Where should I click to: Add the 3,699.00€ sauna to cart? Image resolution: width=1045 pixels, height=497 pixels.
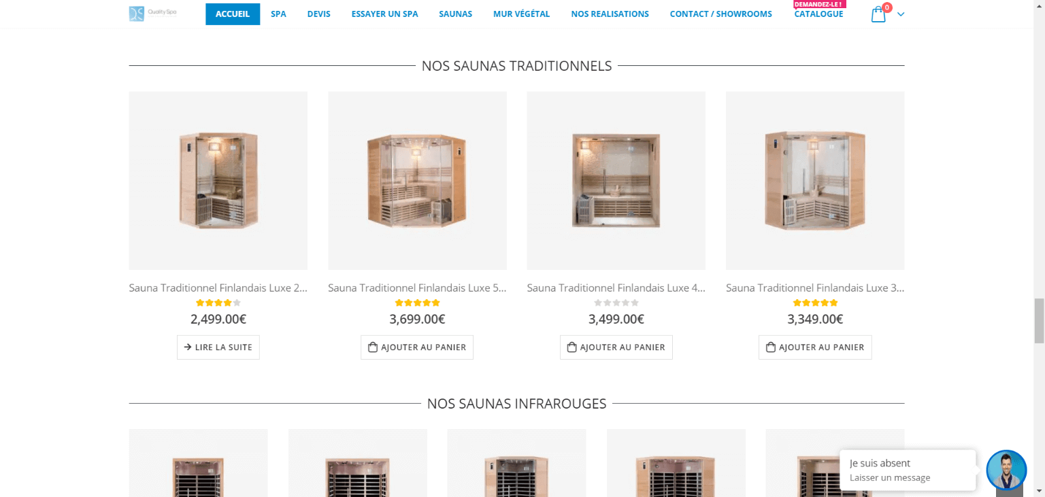(x=417, y=347)
